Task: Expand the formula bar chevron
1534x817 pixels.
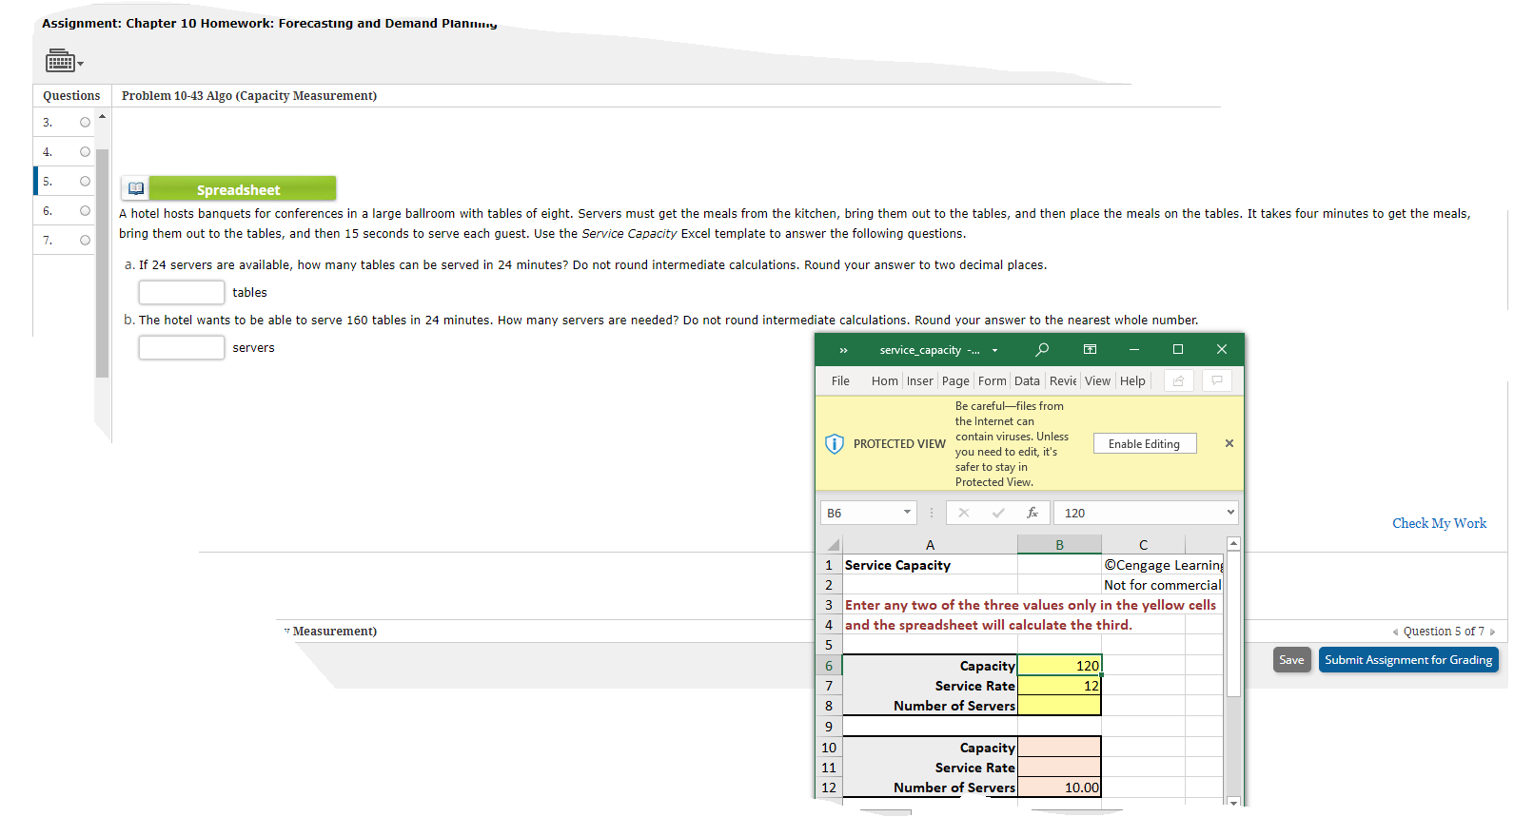Action: coord(1230,512)
